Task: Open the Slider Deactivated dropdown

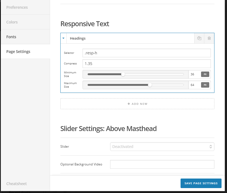Action: 162,147
